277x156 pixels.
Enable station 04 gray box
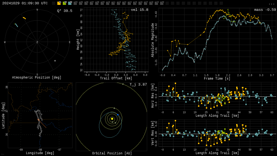pos(75,3)
